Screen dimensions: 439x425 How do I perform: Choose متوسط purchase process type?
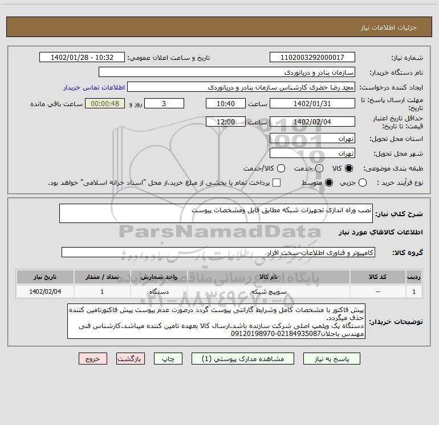pyautogui.click(x=329, y=183)
